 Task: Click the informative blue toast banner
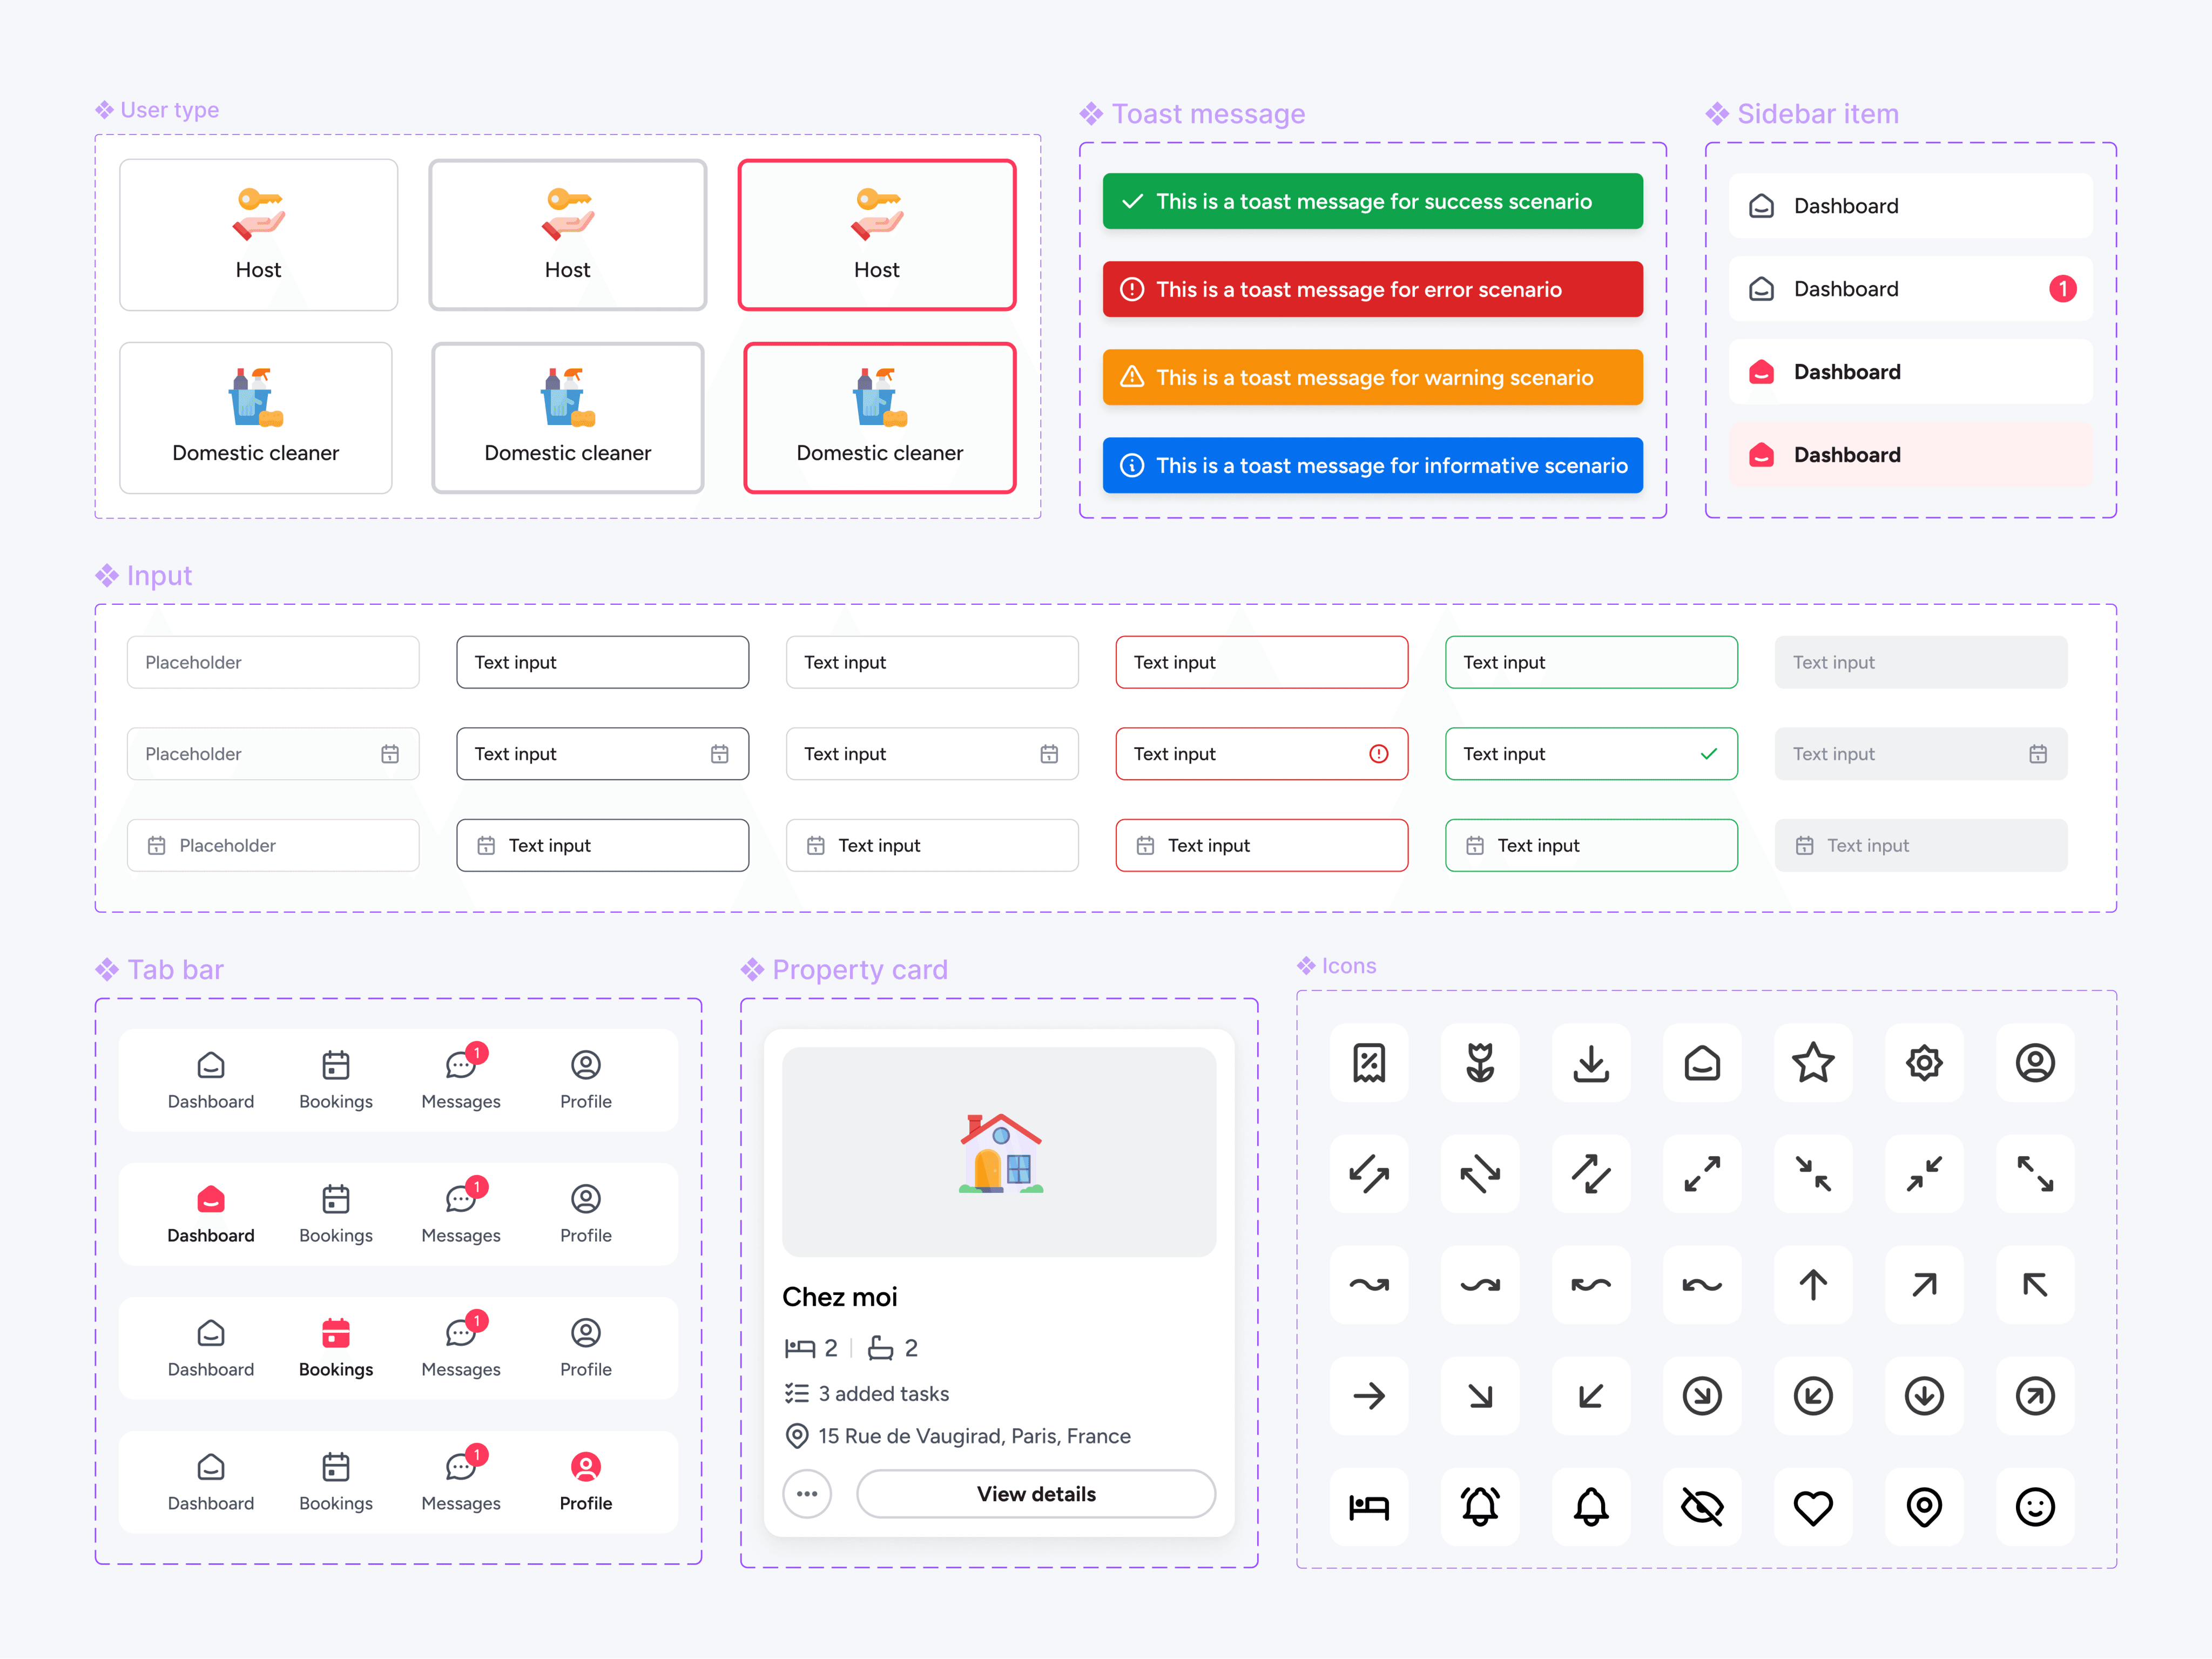coord(1373,465)
